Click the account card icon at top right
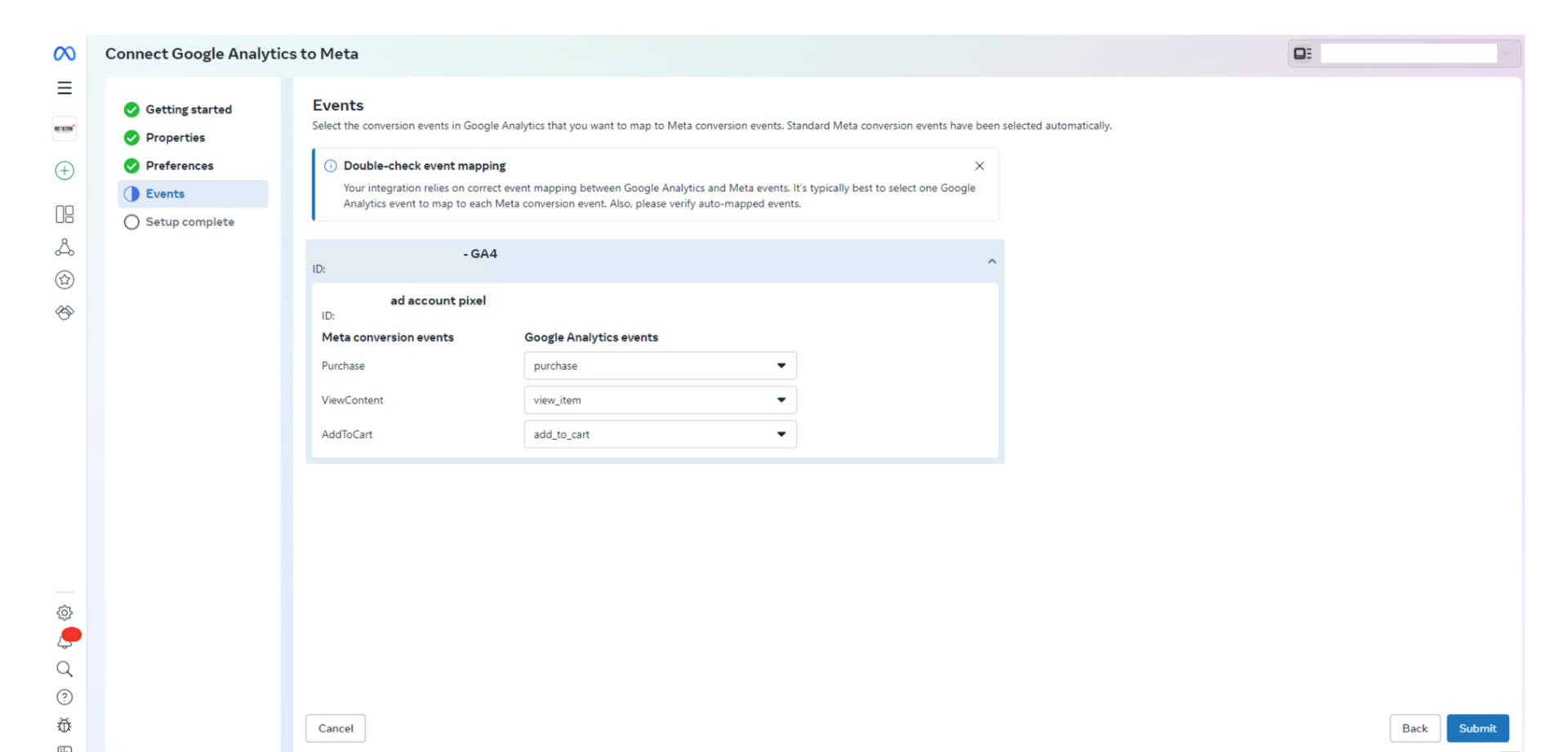 1303,54
